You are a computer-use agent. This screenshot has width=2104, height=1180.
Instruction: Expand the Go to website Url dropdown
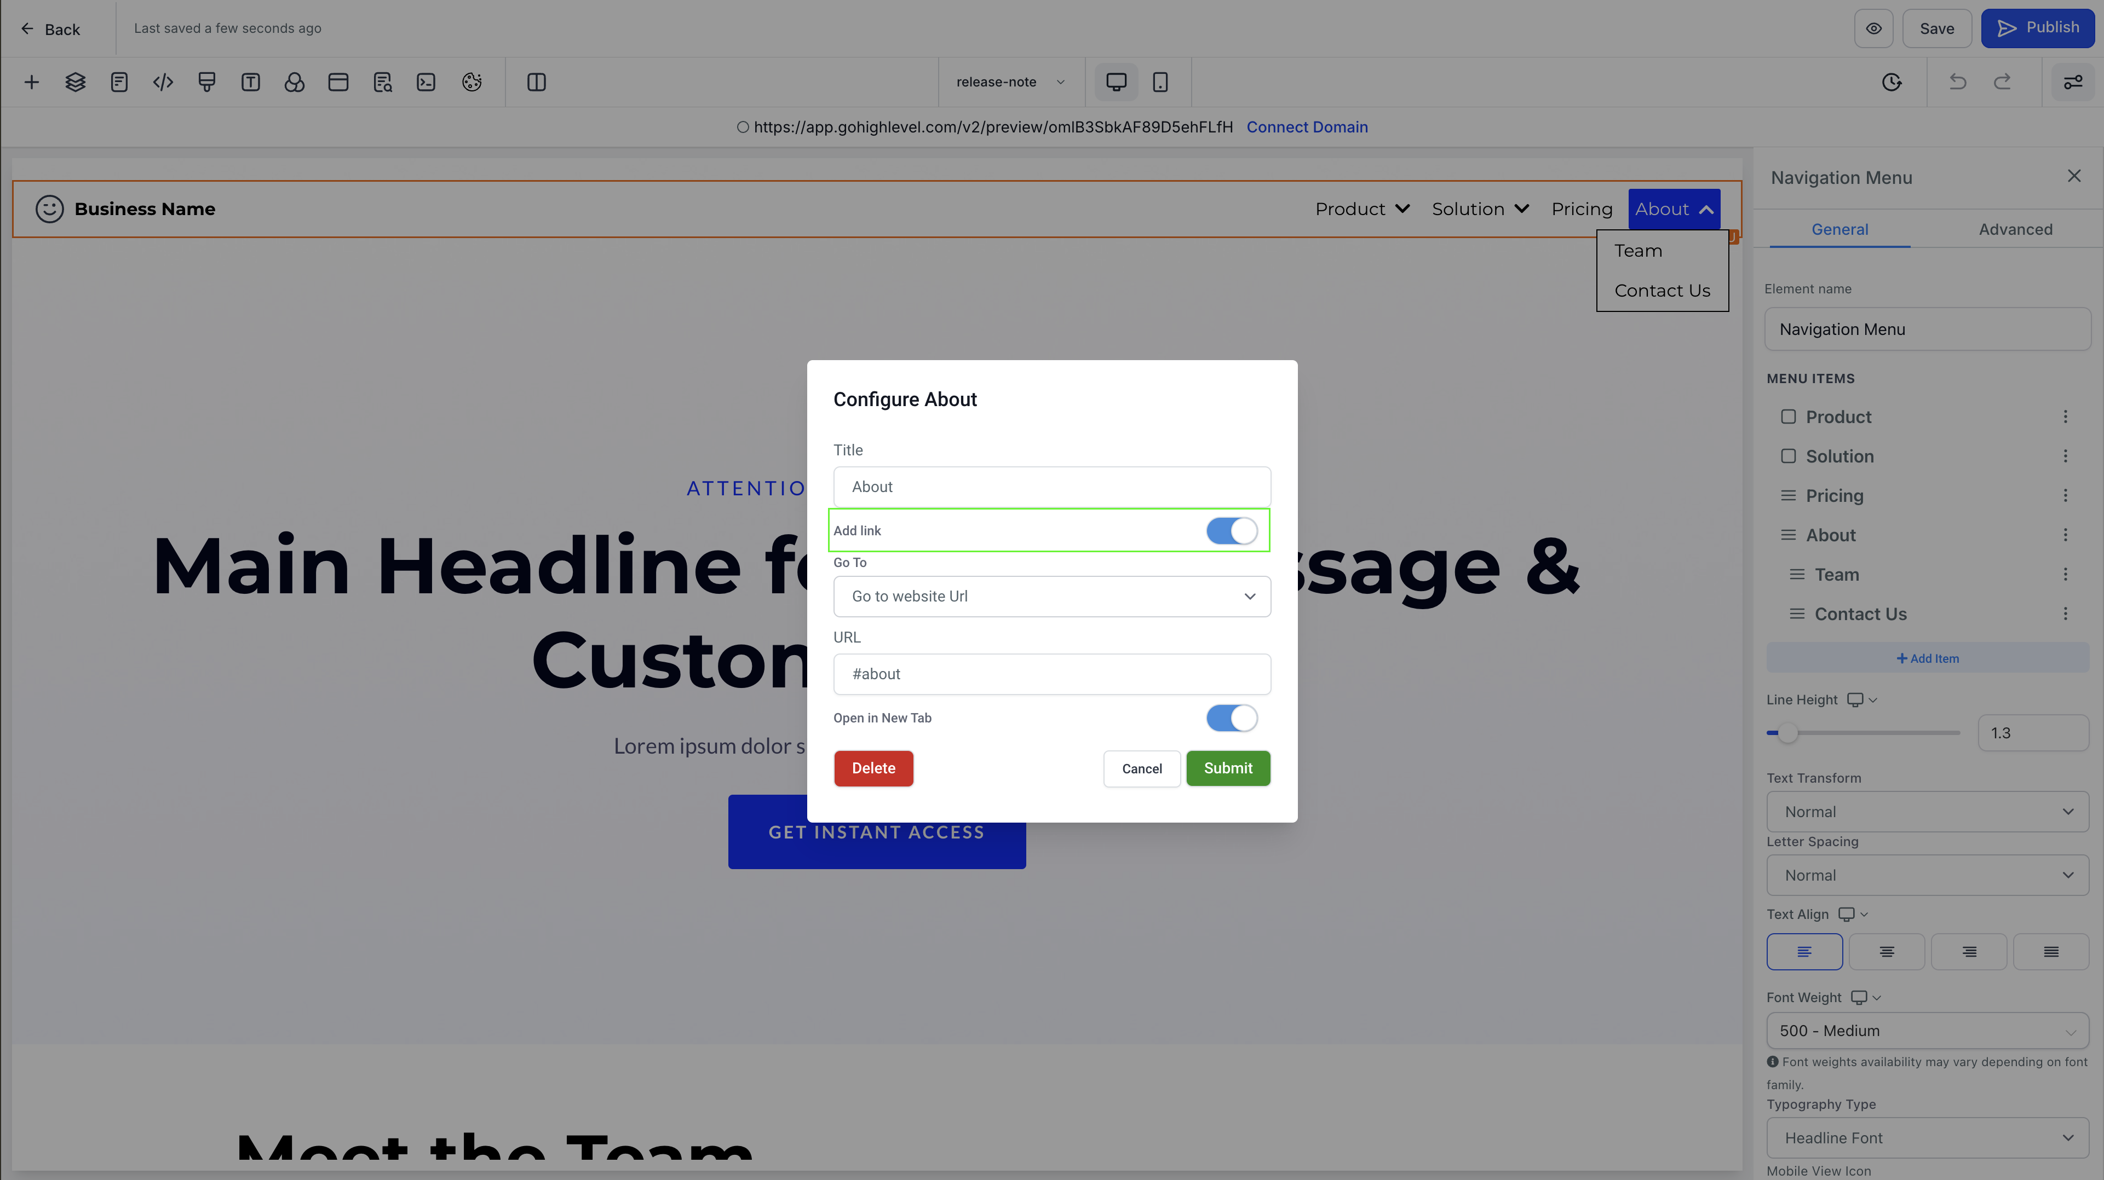tap(1052, 597)
